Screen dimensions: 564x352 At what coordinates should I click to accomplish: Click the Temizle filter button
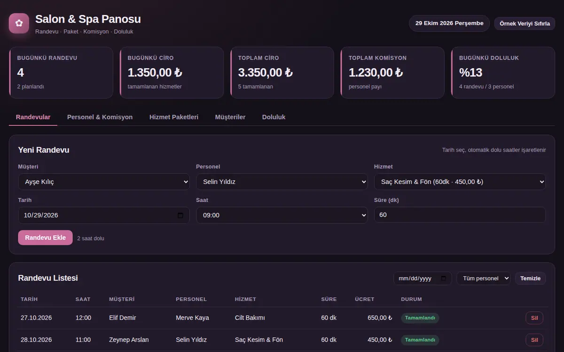(531, 278)
